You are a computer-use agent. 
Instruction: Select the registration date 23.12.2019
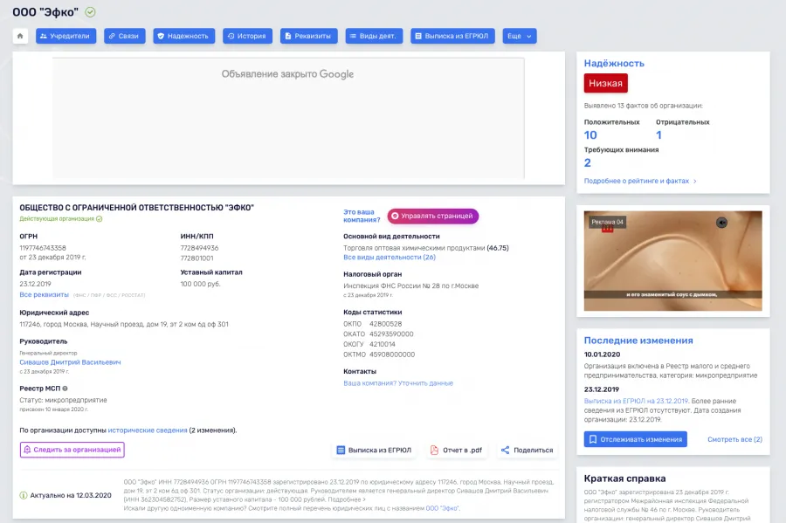click(35, 284)
